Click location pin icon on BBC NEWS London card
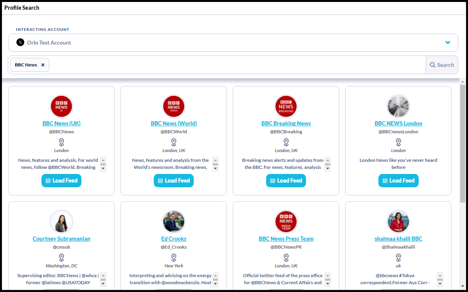This screenshot has width=468, height=292. click(398, 142)
